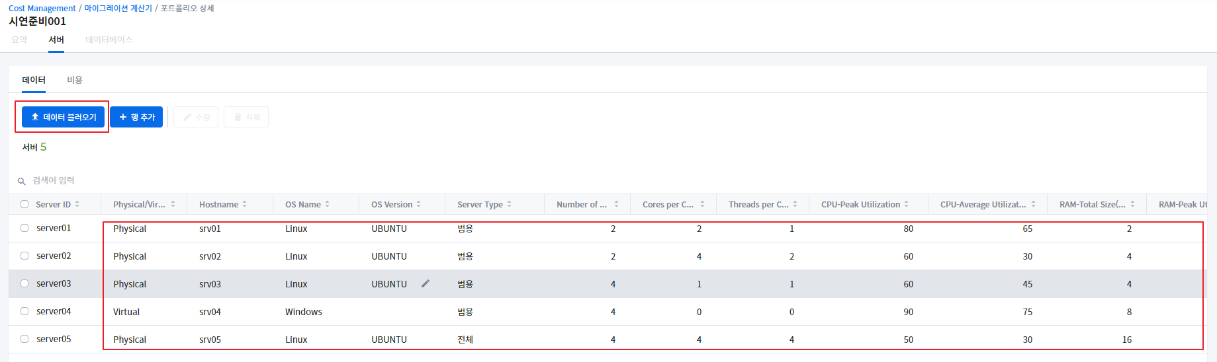Sort by Threads per Core column arrows

(795, 204)
